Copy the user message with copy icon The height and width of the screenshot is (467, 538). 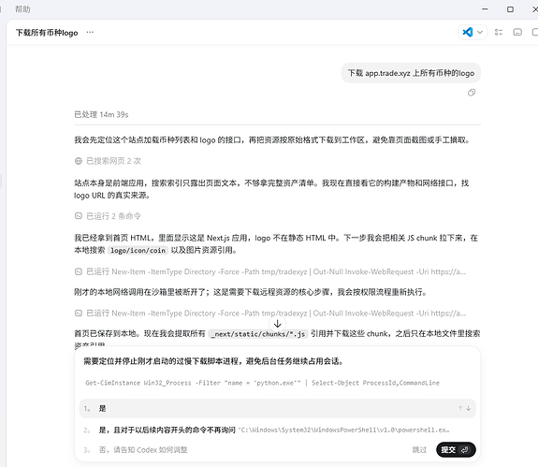pos(472,93)
